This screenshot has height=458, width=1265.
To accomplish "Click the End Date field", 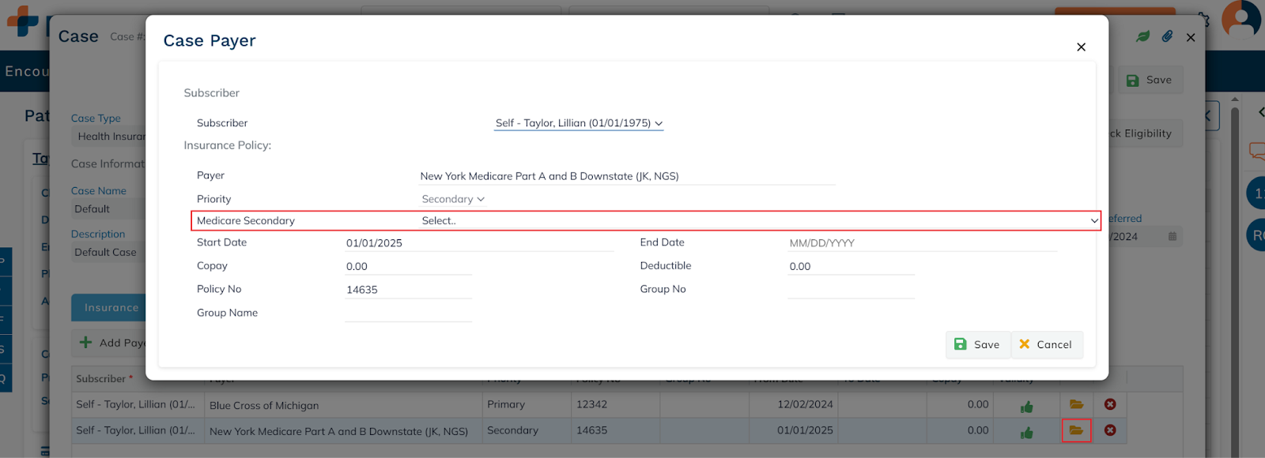I will 922,243.
